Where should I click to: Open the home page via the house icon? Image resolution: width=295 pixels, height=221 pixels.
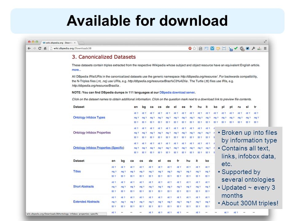(45, 48)
